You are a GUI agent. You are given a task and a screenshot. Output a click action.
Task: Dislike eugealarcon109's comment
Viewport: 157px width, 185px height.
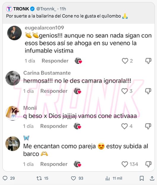148,61
